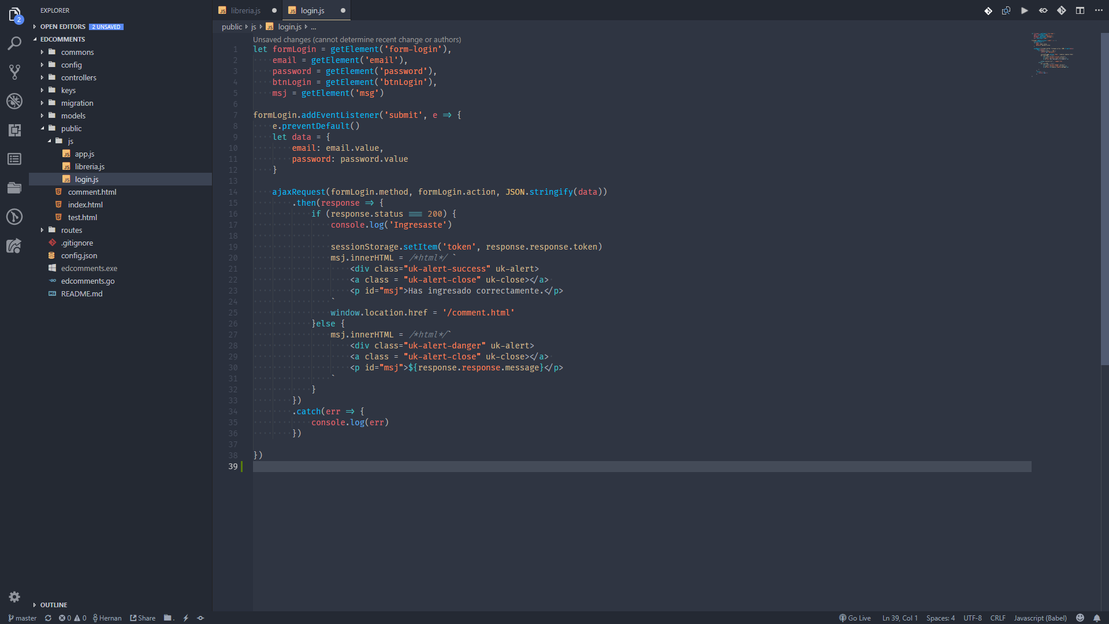Expand the OPEN EDITORS section
The width and height of the screenshot is (1109, 624).
click(x=62, y=27)
